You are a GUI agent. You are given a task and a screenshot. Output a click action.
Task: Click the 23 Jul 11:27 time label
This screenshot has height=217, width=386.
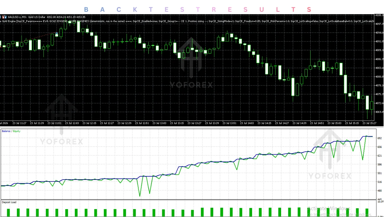coord(20,123)
